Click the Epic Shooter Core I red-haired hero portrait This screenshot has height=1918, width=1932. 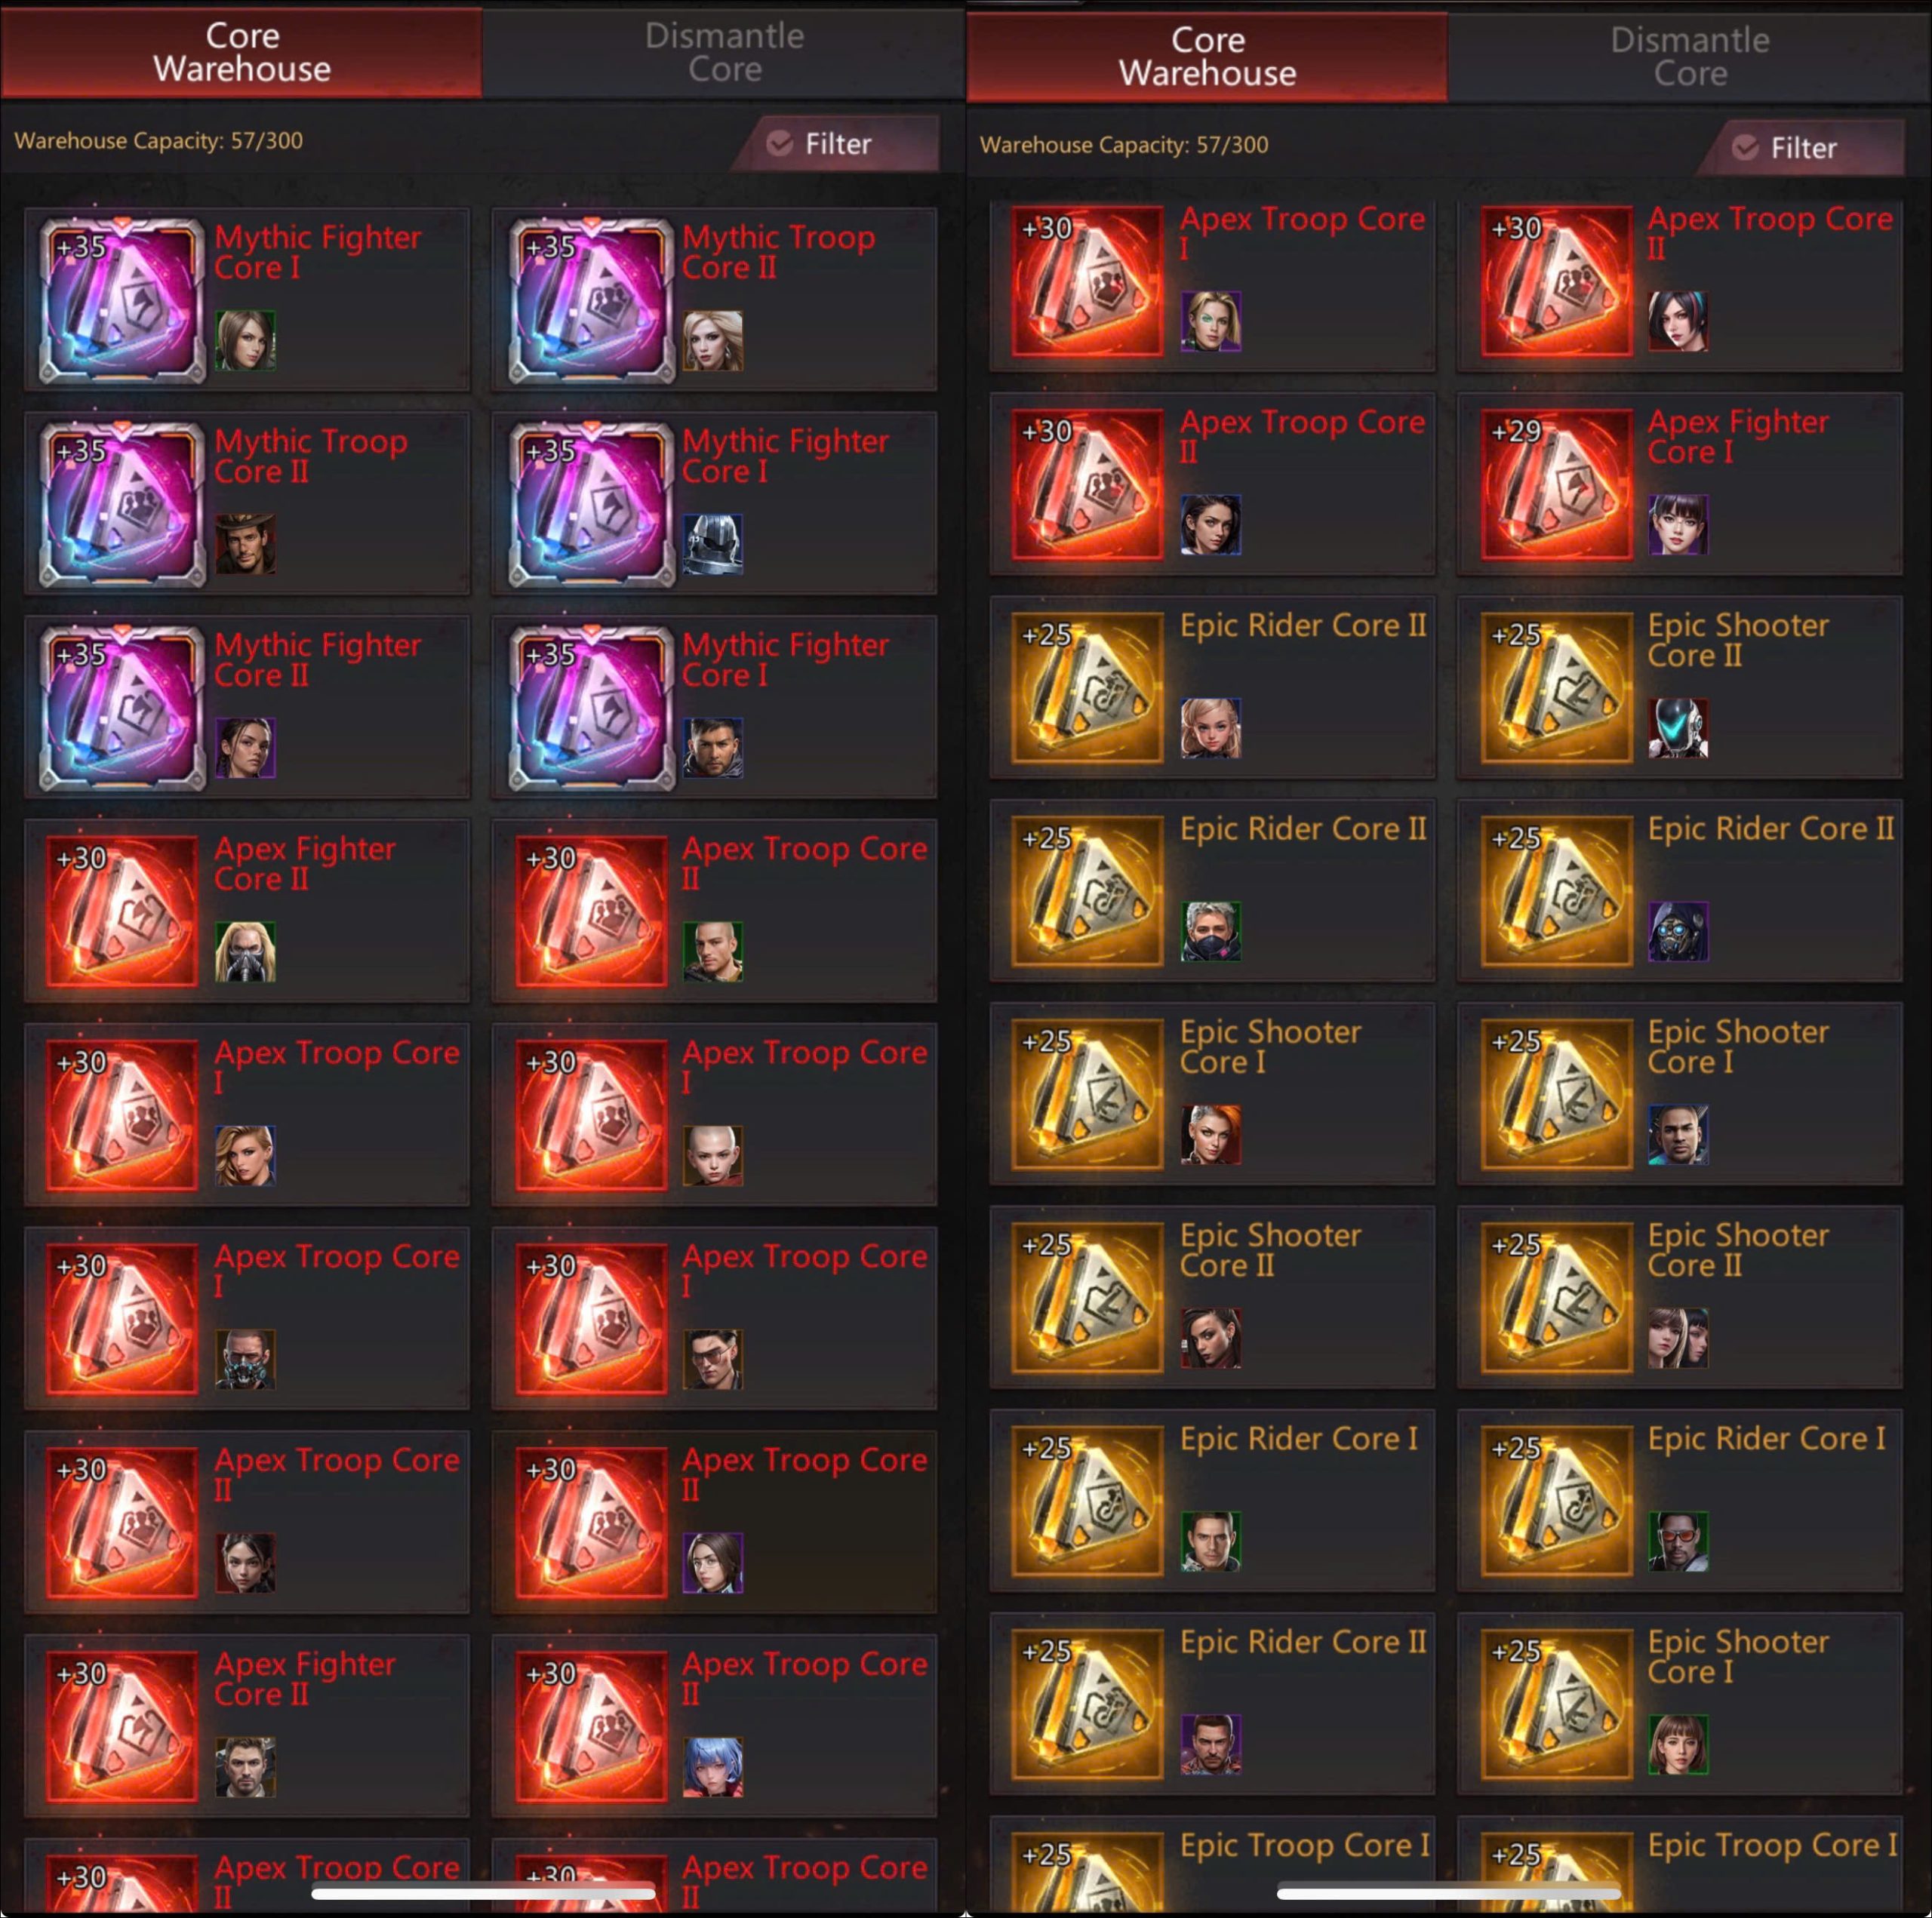pyautogui.click(x=1210, y=1134)
